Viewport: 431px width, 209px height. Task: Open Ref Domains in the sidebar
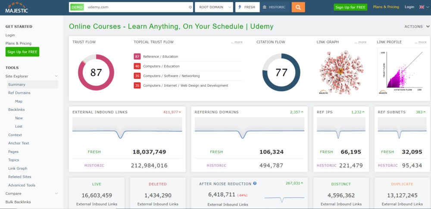tap(19, 93)
